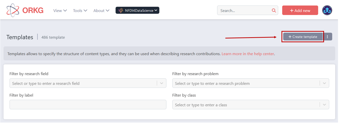Viewport: 339px width, 123px height.
Task: Expand the NFDI4DataScience selector
Action: (x=156, y=10)
